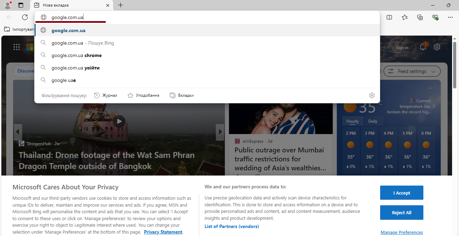Play the Thailand drone footage video
The image size is (459, 236).
point(119,121)
